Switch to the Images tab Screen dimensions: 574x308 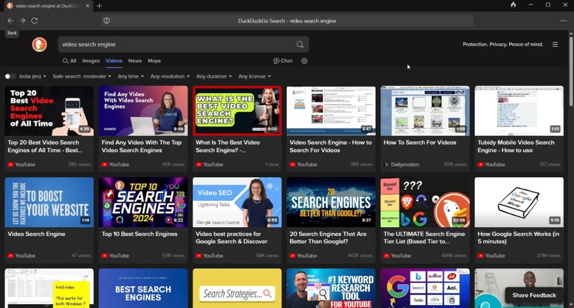(91, 61)
